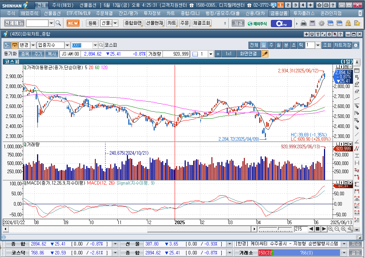This screenshot has width=365, height=258.
Task: Open the 투자정보 menu
Action: tap(152, 14)
